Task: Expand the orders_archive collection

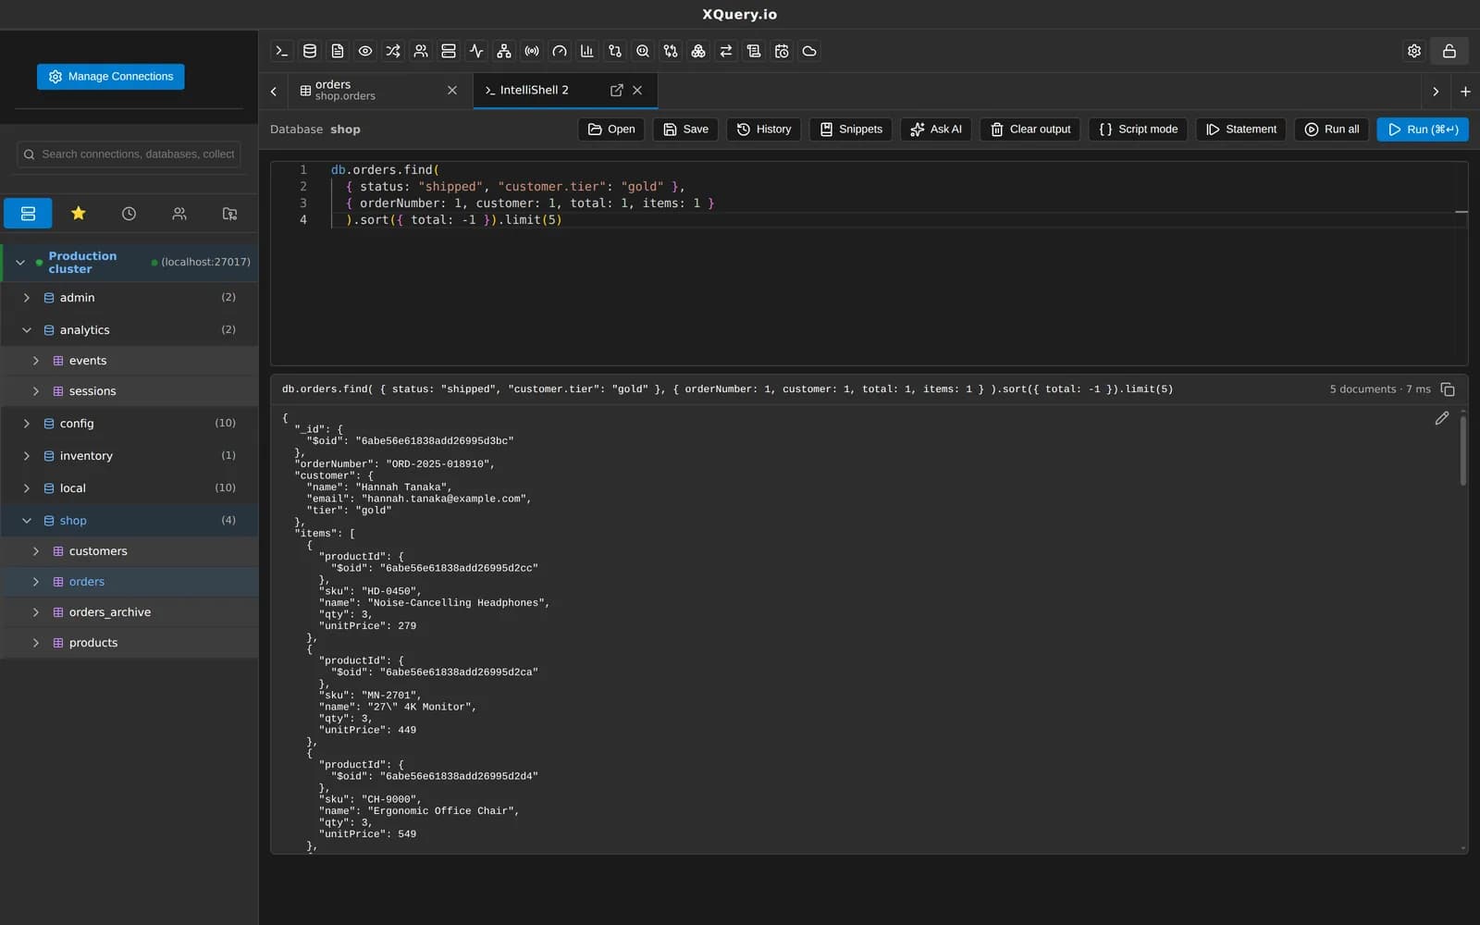Action: 36,612
